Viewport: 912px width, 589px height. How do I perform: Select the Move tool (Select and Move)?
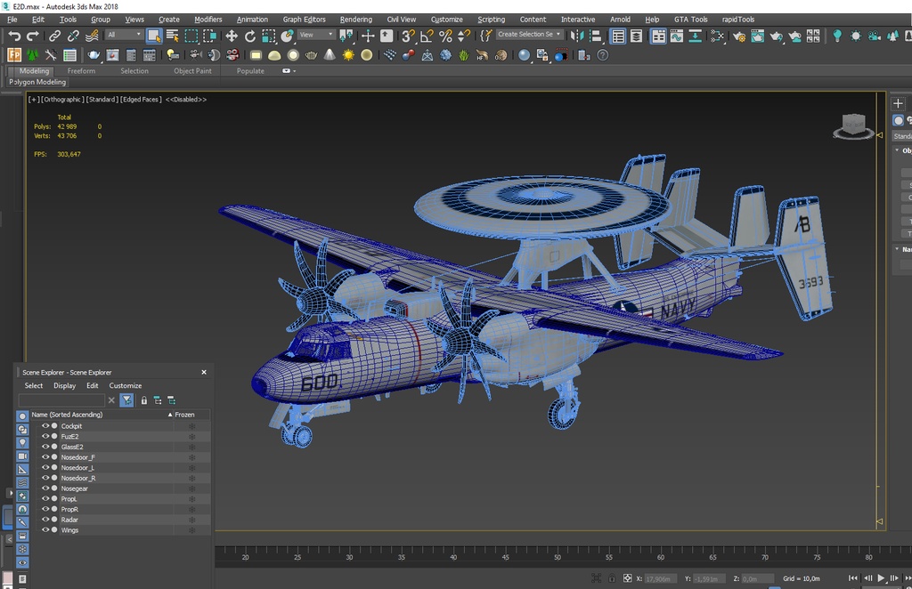coord(231,36)
